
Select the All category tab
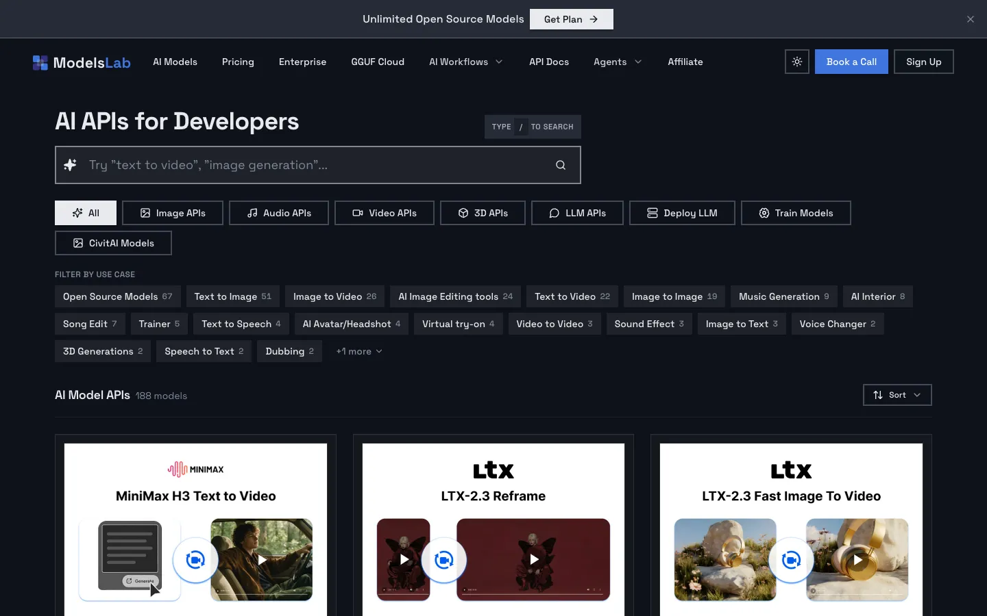[x=86, y=213]
